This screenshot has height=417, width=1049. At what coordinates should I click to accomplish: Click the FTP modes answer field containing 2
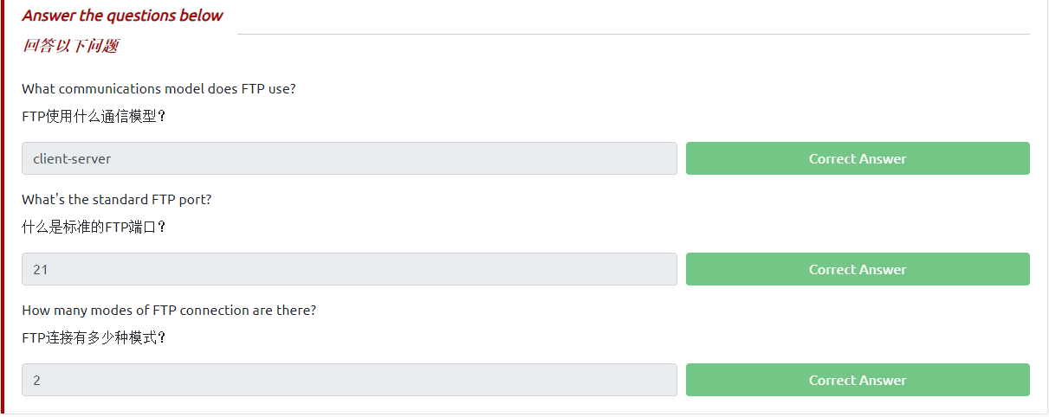(349, 380)
